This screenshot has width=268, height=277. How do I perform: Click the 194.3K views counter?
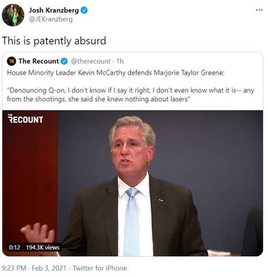click(x=42, y=248)
